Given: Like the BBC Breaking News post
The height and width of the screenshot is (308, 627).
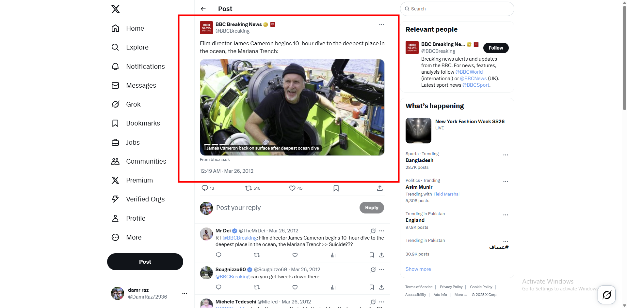Looking at the screenshot, I should tap(292, 188).
